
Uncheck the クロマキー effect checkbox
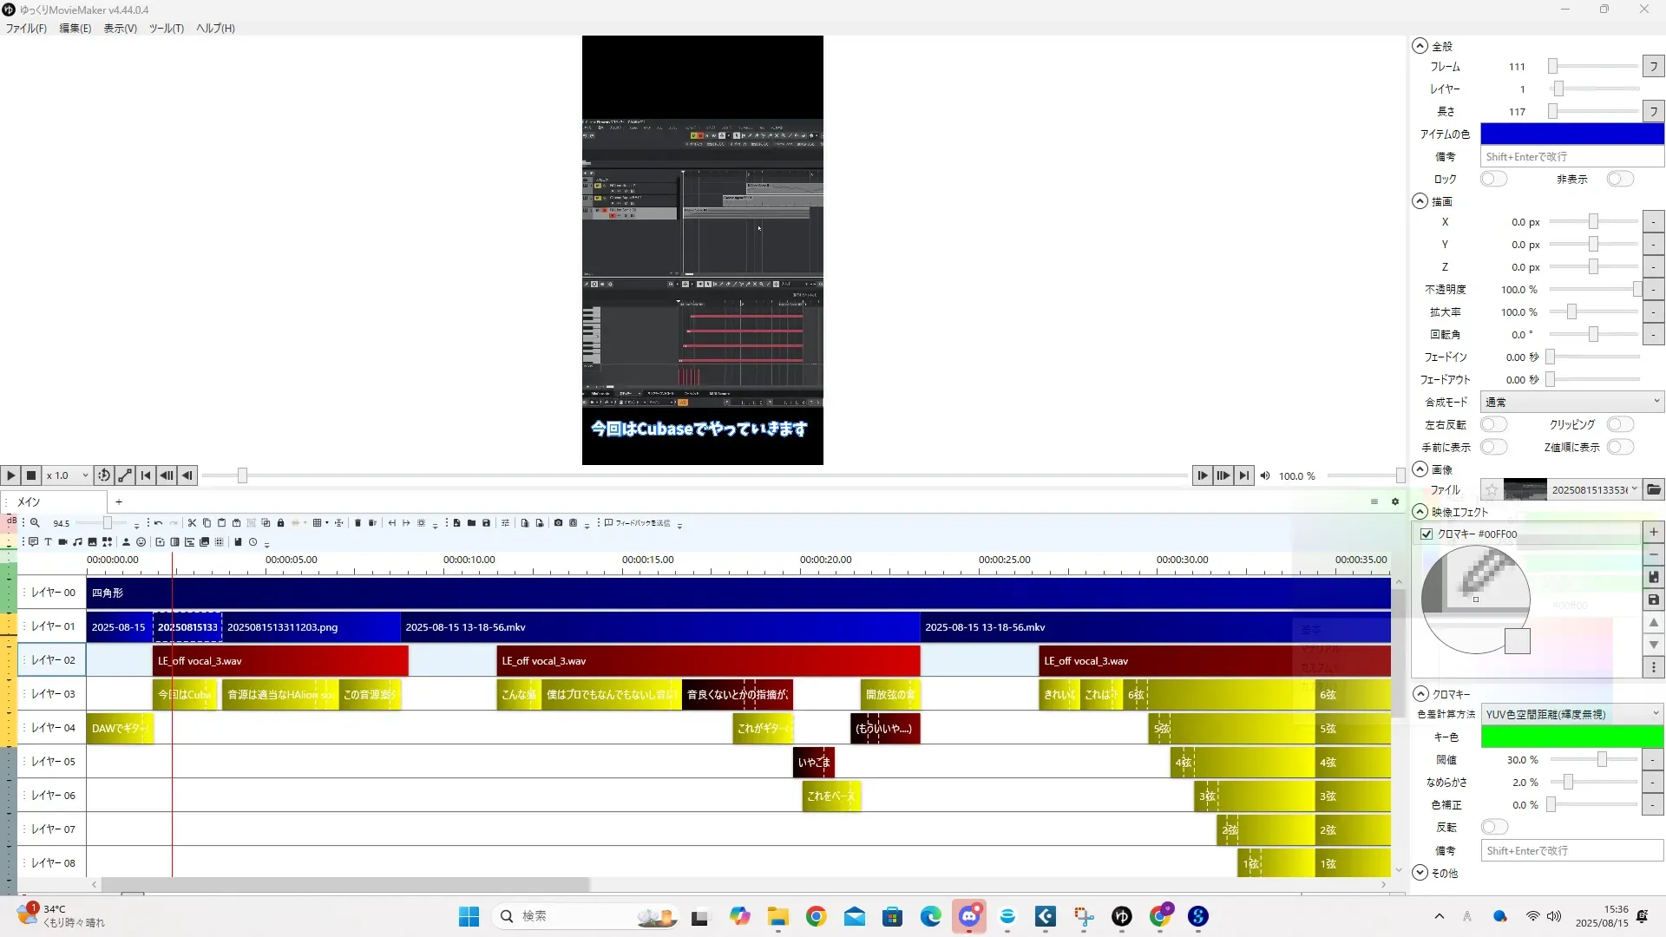point(1427,534)
